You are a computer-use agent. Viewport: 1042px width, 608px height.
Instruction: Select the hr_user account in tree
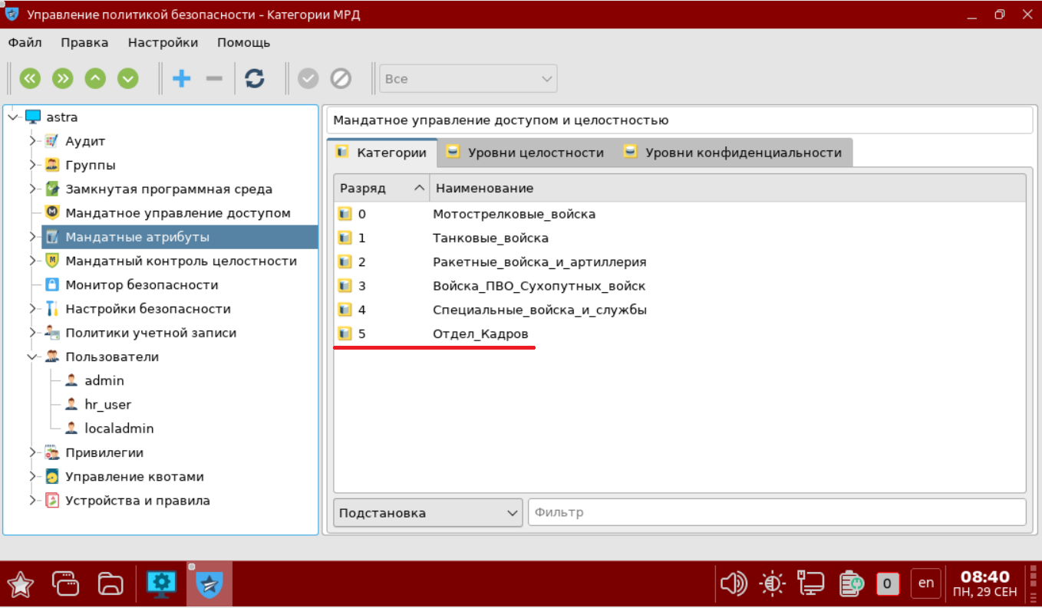(x=107, y=405)
